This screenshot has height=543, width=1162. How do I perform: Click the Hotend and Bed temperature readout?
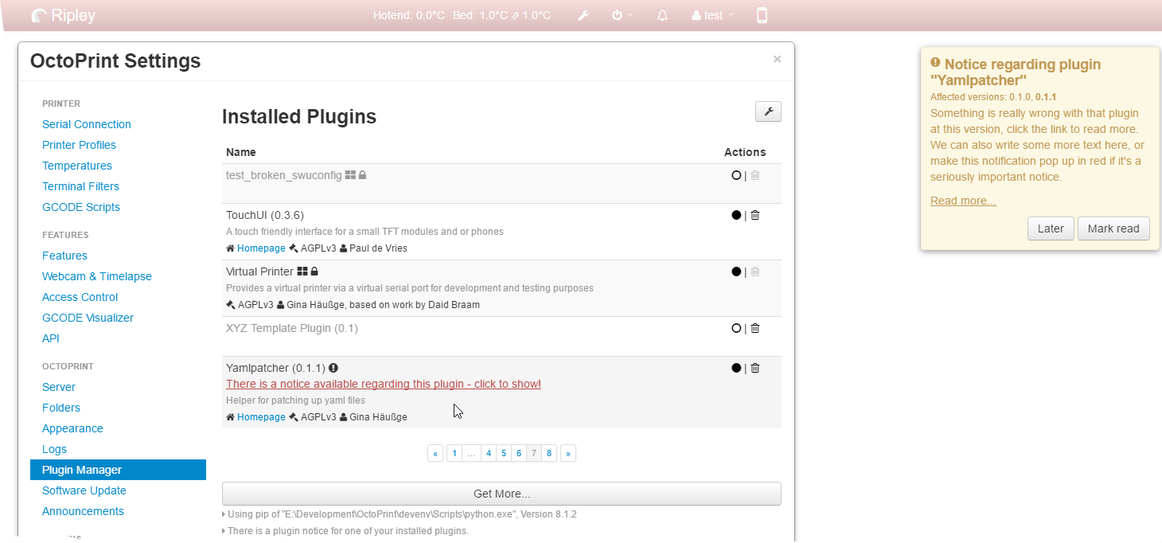(462, 15)
